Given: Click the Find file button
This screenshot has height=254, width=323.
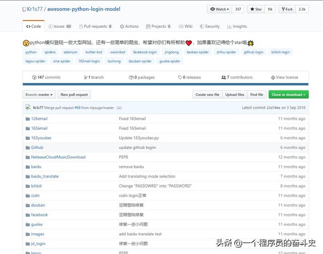Looking at the screenshot, I should pyautogui.click(x=257, y=95).
